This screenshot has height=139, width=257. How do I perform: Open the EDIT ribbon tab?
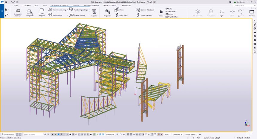pos(37,6)
